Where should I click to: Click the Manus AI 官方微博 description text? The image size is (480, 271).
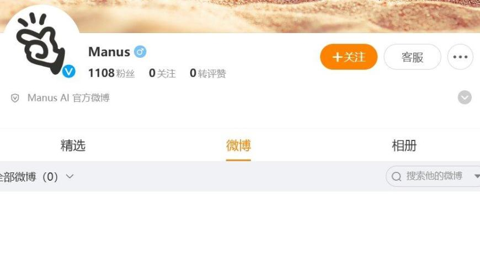[x=68, y=97]
